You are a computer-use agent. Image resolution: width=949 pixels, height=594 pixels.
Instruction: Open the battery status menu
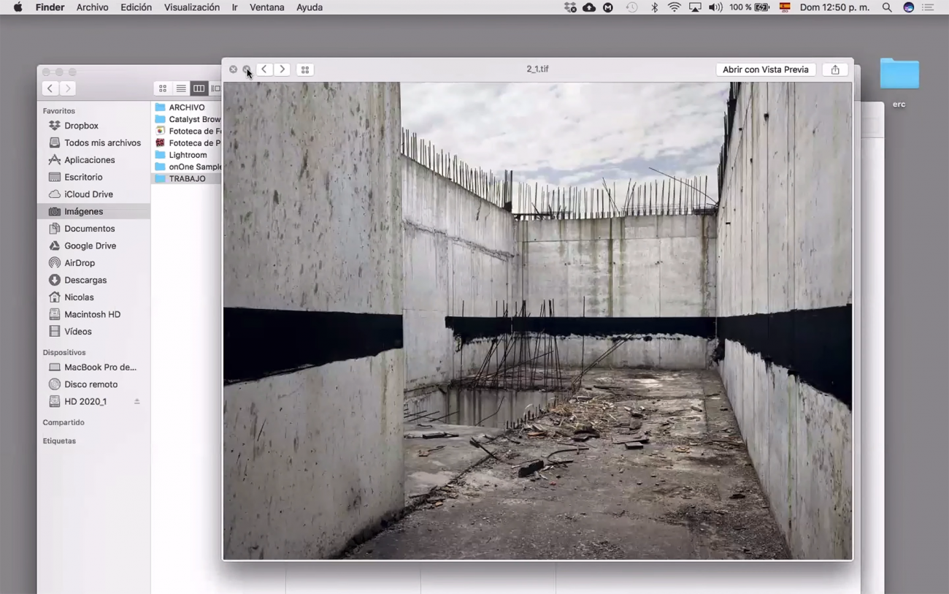tap(750, 7)
